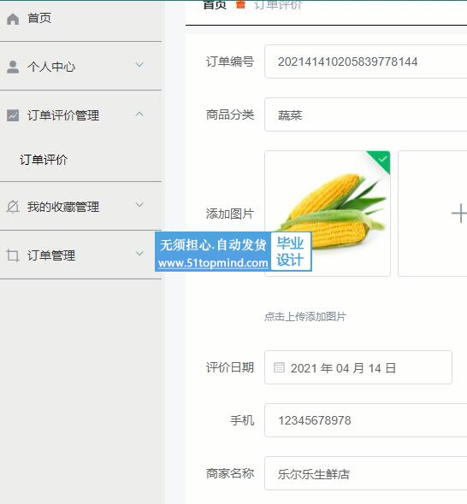Expand the 订单管理 chevron

tap(139, 254)
